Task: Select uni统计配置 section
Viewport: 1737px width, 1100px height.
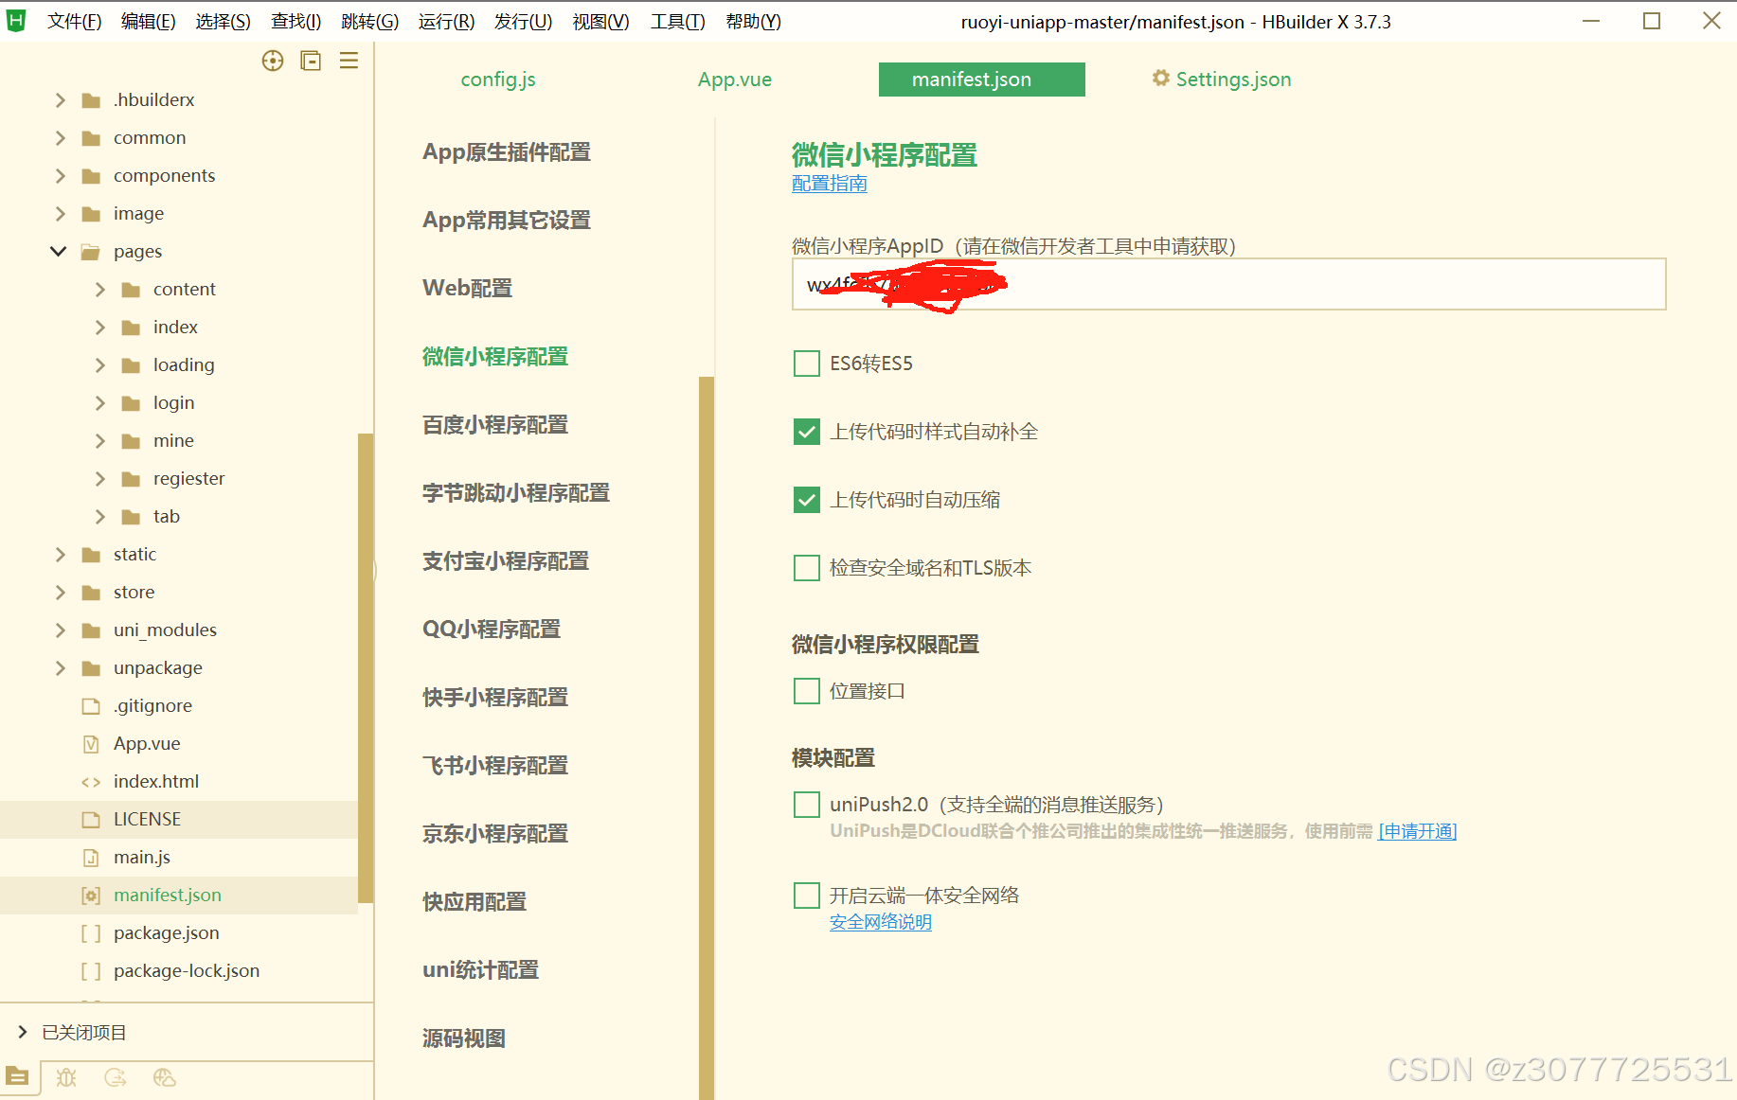Action: (480, 969)
